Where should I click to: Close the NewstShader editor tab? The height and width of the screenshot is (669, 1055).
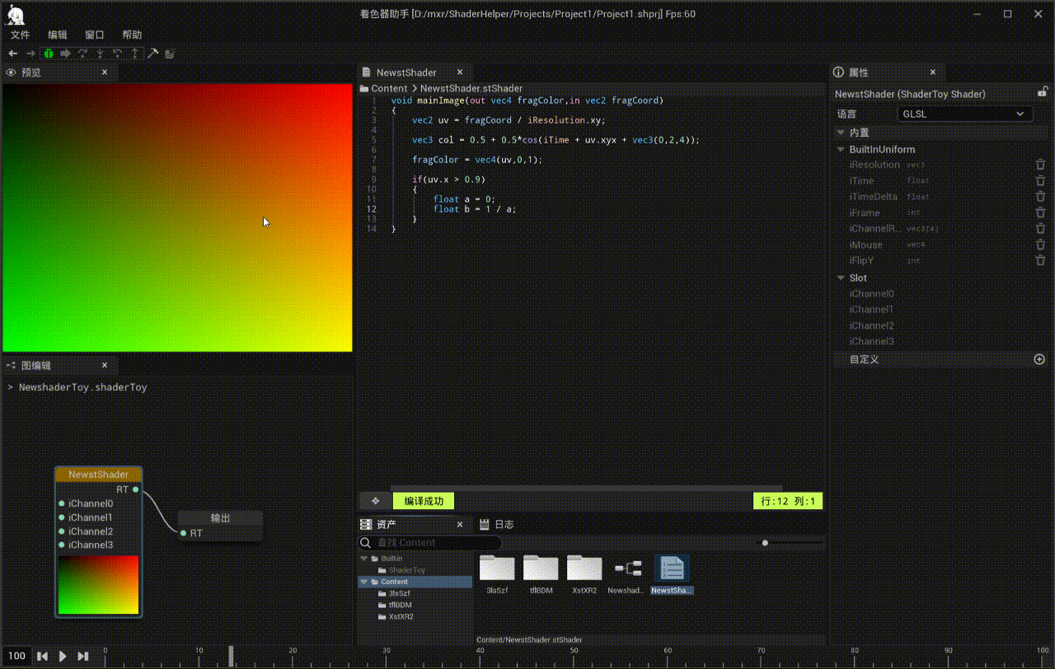[x=460, y=73]
